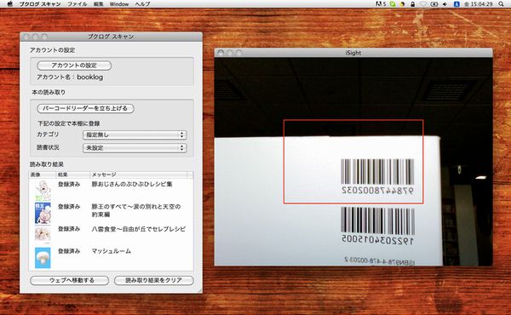Click the Spotlight magnifier icon
The width and height of the screenshot is (511, 315).
[501, 4]
